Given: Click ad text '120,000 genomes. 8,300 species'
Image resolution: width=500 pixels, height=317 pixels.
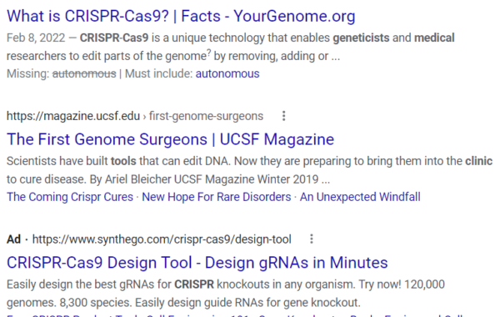Looking at the screenshot, I should (x=226, y=294).
